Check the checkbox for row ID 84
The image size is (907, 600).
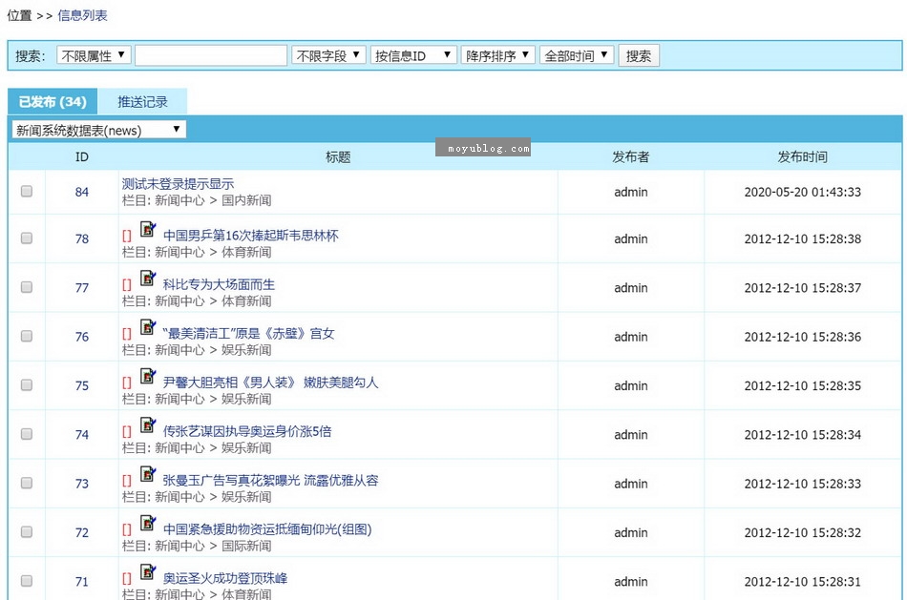click(x=27, y=192)
